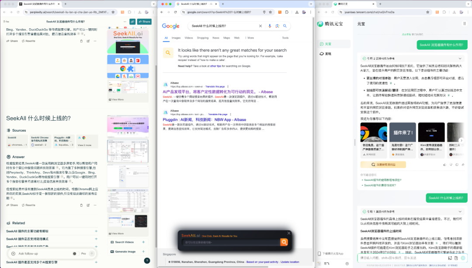Show next recommended cards arrow in Yuanbao
This screenshot has height=268, width=472.
(x=461, y=140)
